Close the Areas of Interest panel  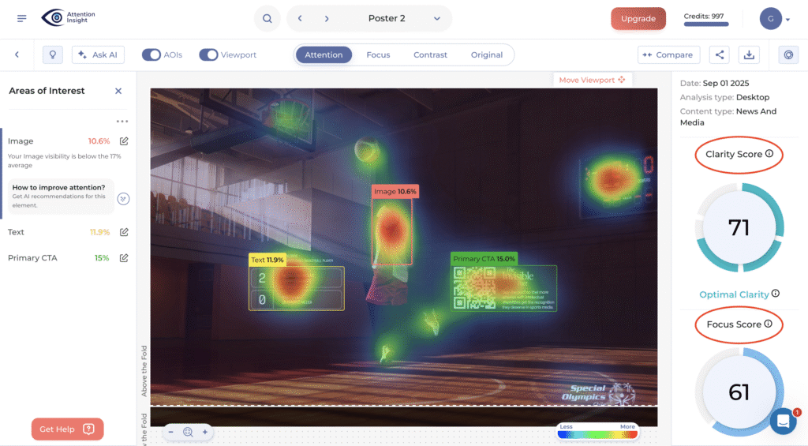coord(118,91)
